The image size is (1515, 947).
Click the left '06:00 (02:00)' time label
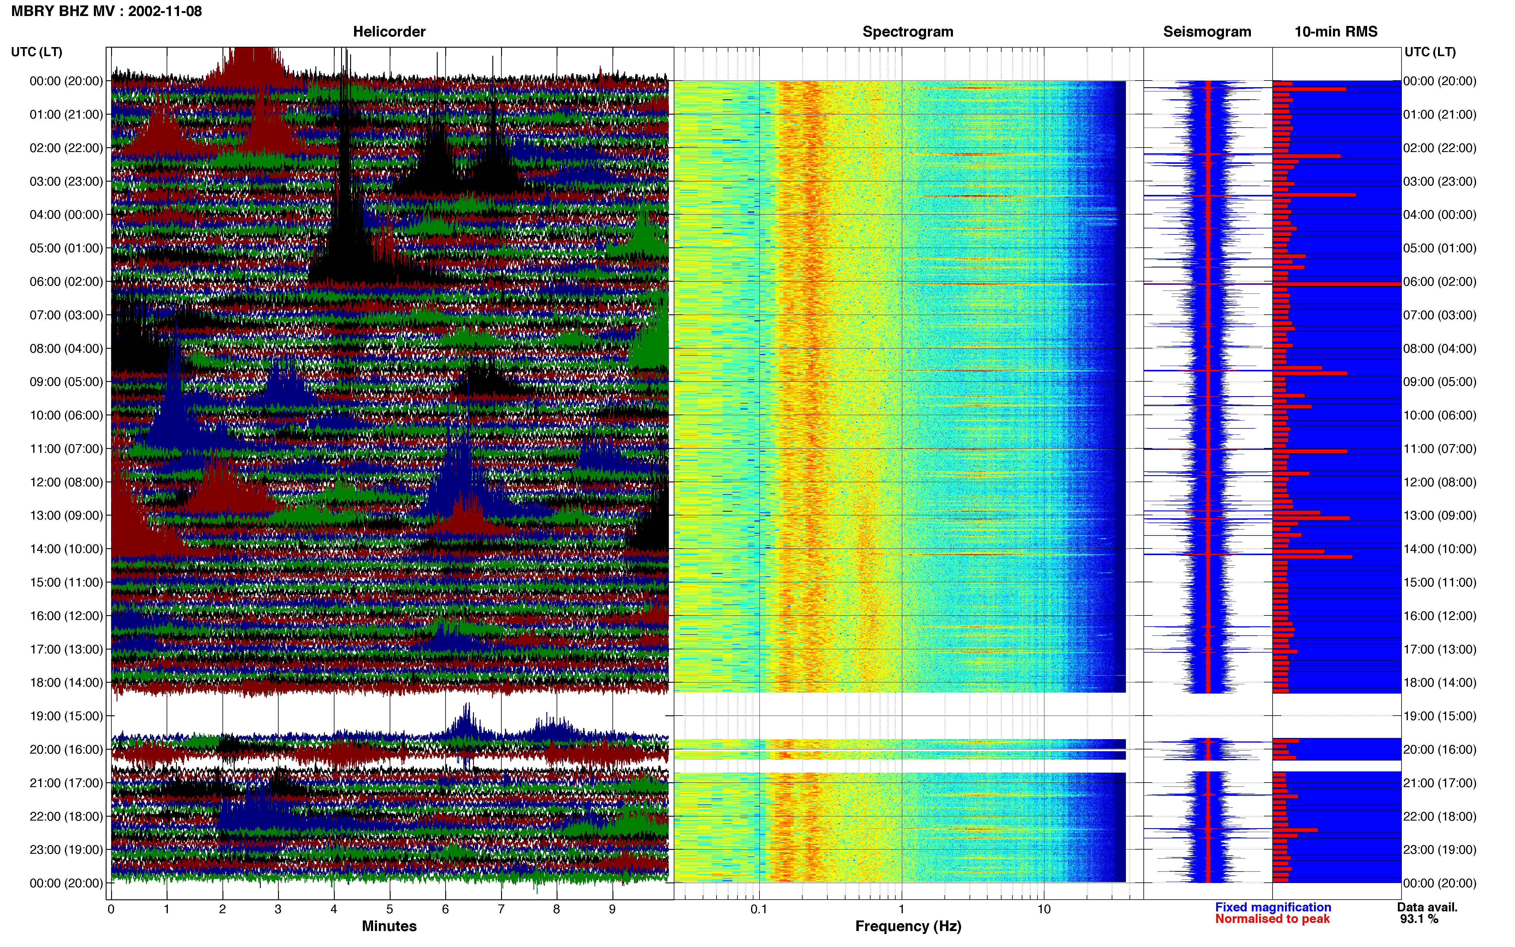tap(66, 281)
